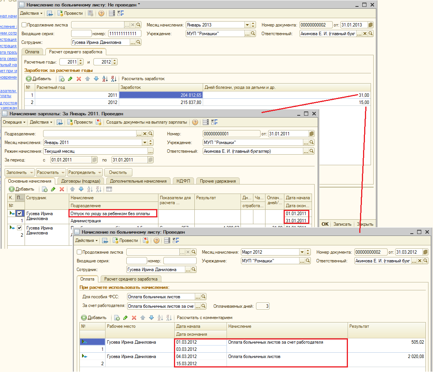Open the Оплата tab in the unposted sick leave window
The image size is (433, 372).
click(32, 52)
